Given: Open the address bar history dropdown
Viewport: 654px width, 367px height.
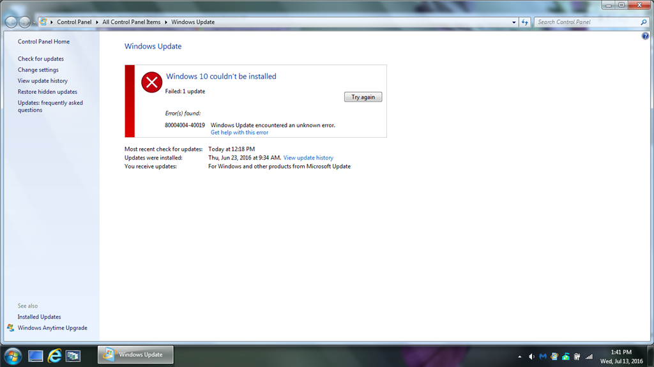Looking at the screenshot, I should [514, 22].
